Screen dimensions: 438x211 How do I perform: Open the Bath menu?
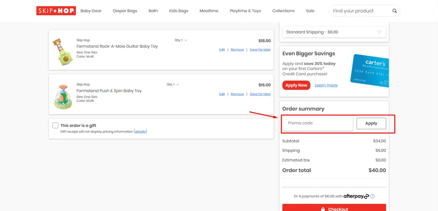153,11
